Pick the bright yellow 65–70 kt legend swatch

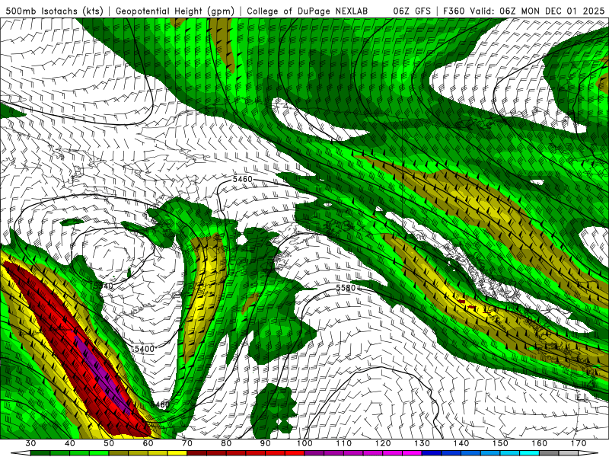[x=177, y=453]
